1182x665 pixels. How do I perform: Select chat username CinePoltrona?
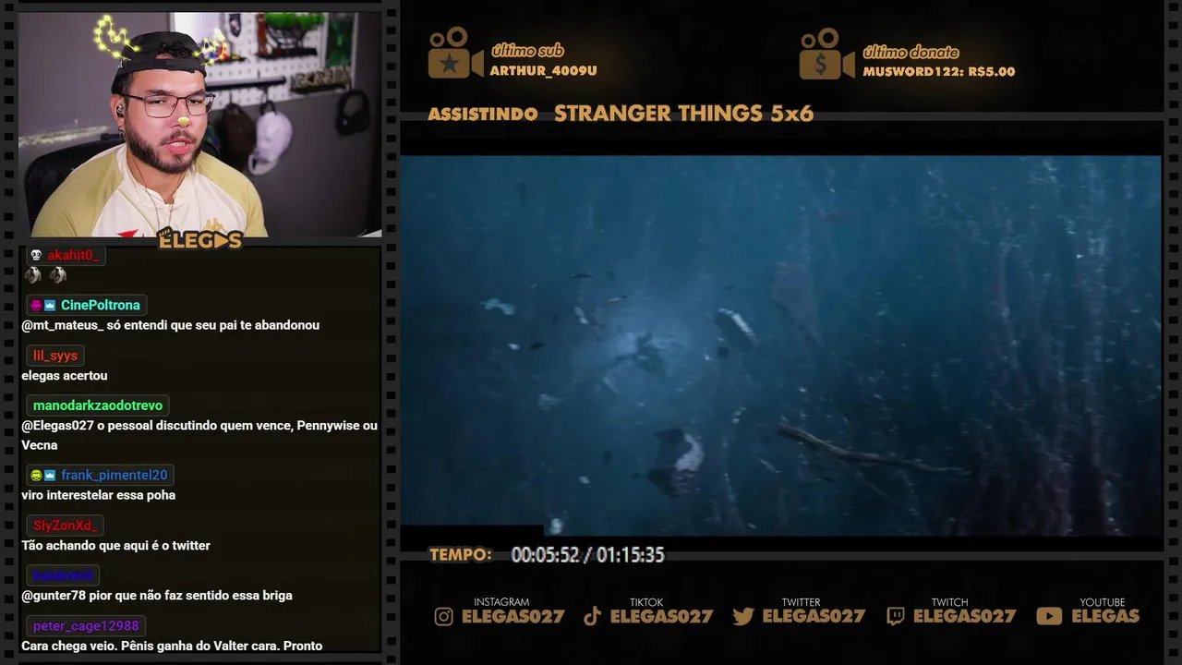101,306
